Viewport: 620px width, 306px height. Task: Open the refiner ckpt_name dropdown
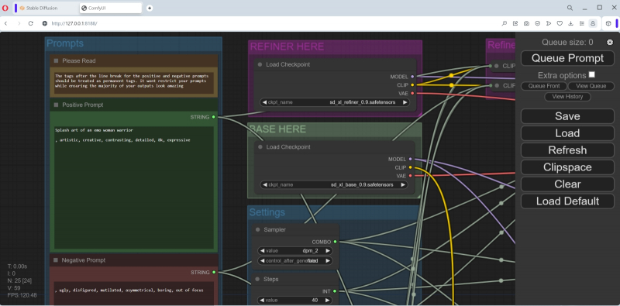[335, 102]
